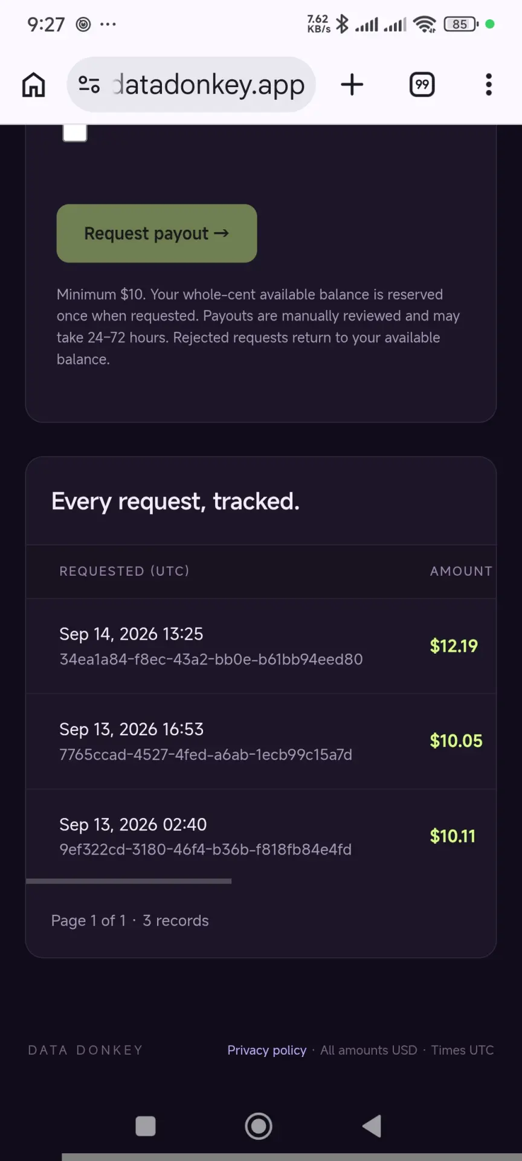Tap Android home circle button
522x1161 pixels.
[x=259, y=1126]
